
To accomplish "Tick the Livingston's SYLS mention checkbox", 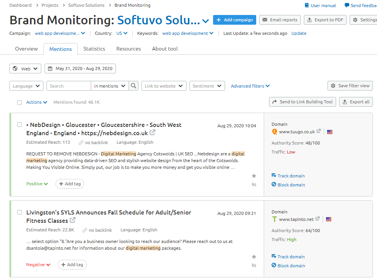I will click(20, 212).
